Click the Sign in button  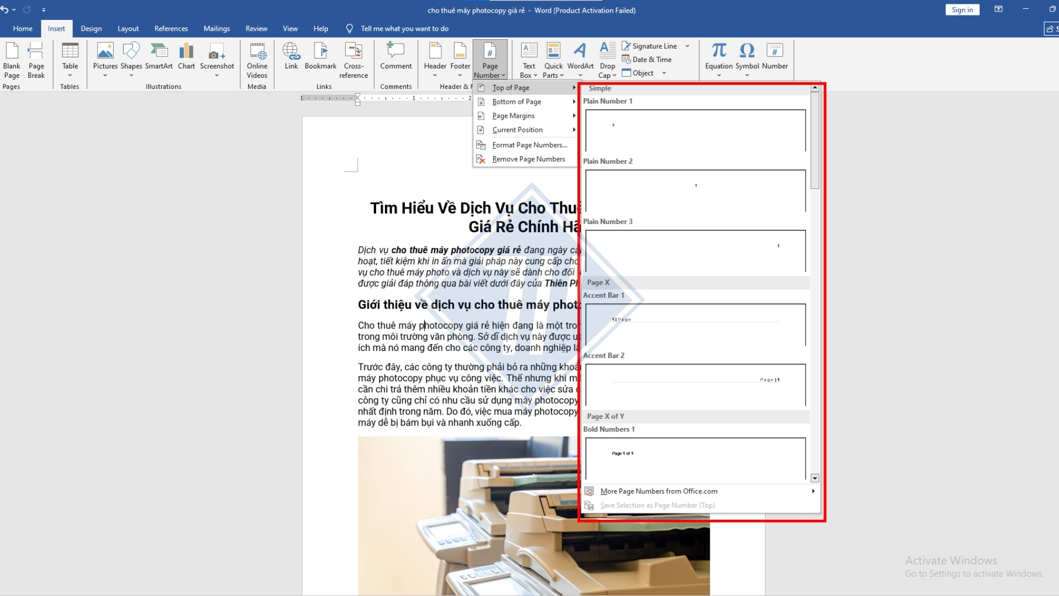[x=962, y=9]
